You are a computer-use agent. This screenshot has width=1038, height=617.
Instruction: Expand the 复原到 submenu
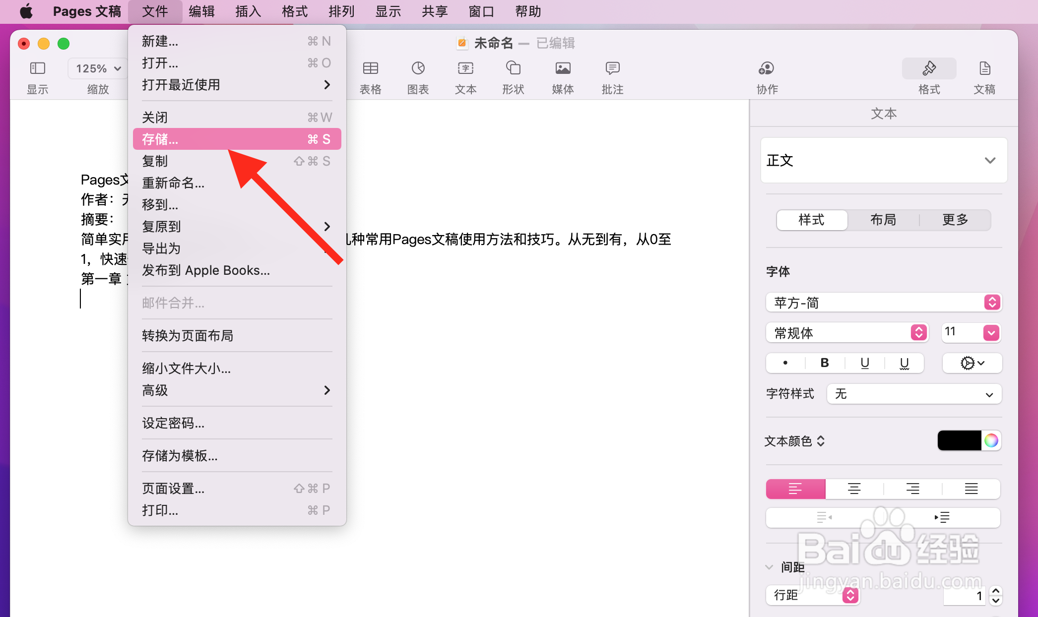pos(237,227)
